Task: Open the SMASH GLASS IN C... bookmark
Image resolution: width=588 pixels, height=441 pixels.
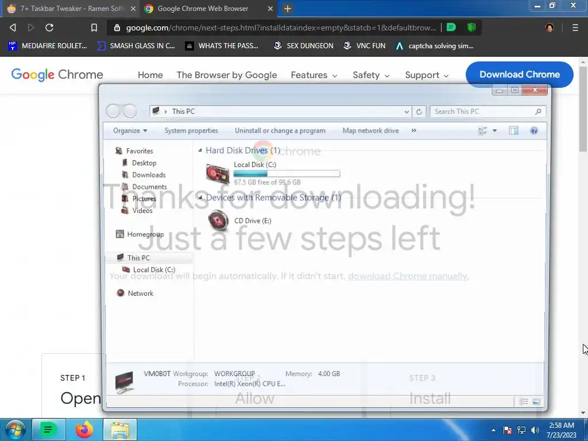Action: pos(136,46)
